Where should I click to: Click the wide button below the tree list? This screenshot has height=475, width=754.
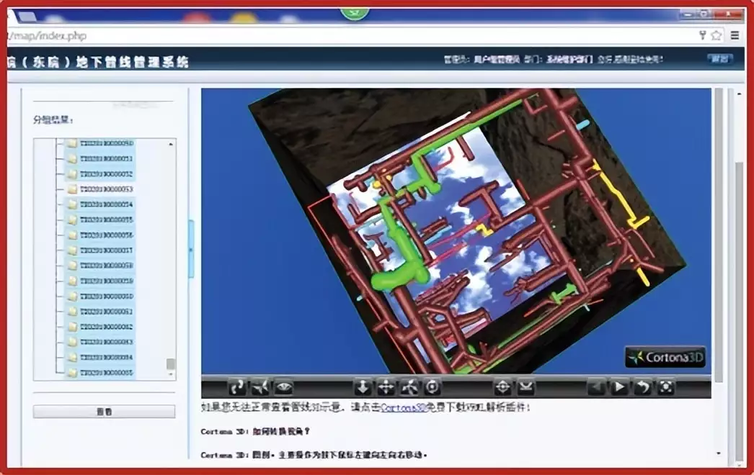(x=104, y=412)
